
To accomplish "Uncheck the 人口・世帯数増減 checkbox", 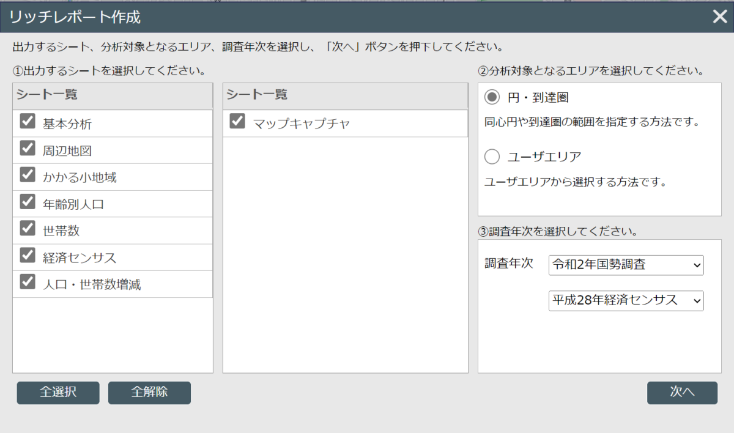I will (x=28, y=282).
